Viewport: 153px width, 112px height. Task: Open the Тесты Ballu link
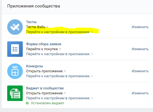(35, 27)
